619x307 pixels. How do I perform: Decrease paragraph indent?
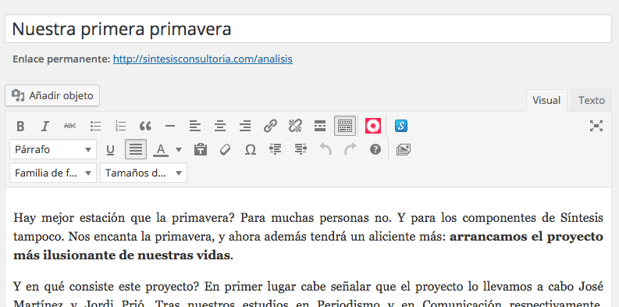pyautogui.click(x=275, y=149)
